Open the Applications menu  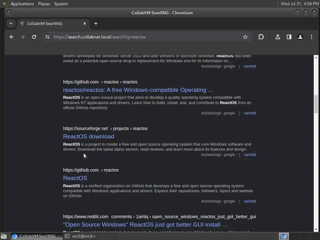click(x=22, y=4)
